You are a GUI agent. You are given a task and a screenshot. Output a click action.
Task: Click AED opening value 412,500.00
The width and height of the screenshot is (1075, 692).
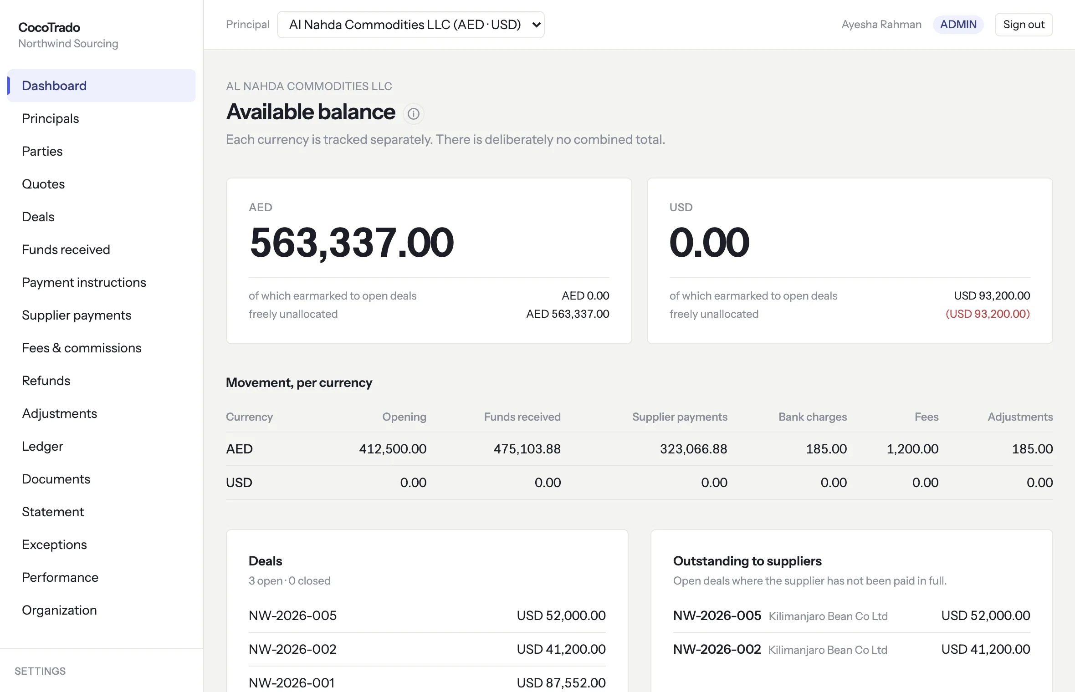click(x=393, y=449)
